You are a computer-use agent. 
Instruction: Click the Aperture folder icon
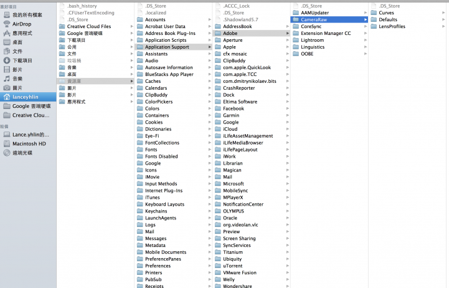pyautogui.click(x=218, y=40)
